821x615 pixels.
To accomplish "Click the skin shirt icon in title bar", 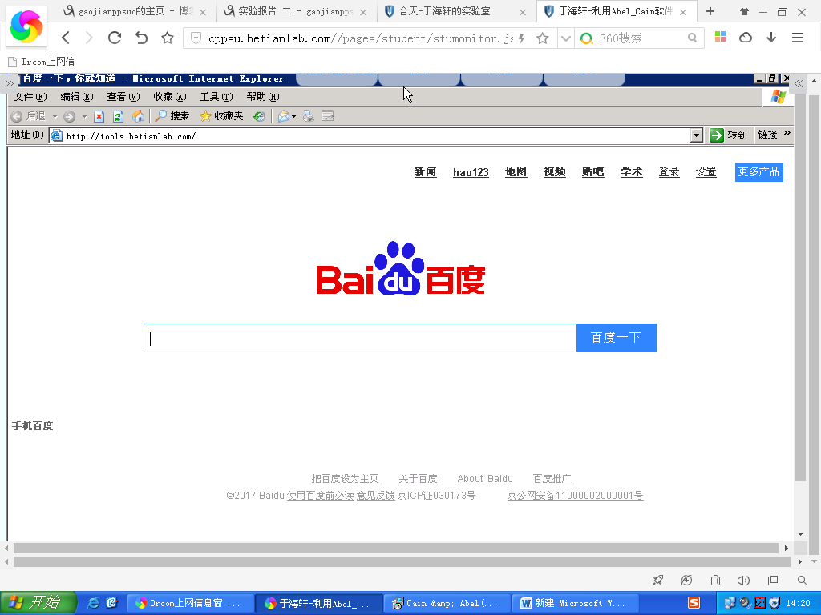I will 743,11.
